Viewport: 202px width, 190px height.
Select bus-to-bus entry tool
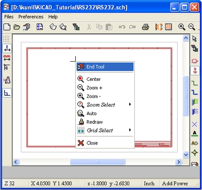tap(195, 112)
